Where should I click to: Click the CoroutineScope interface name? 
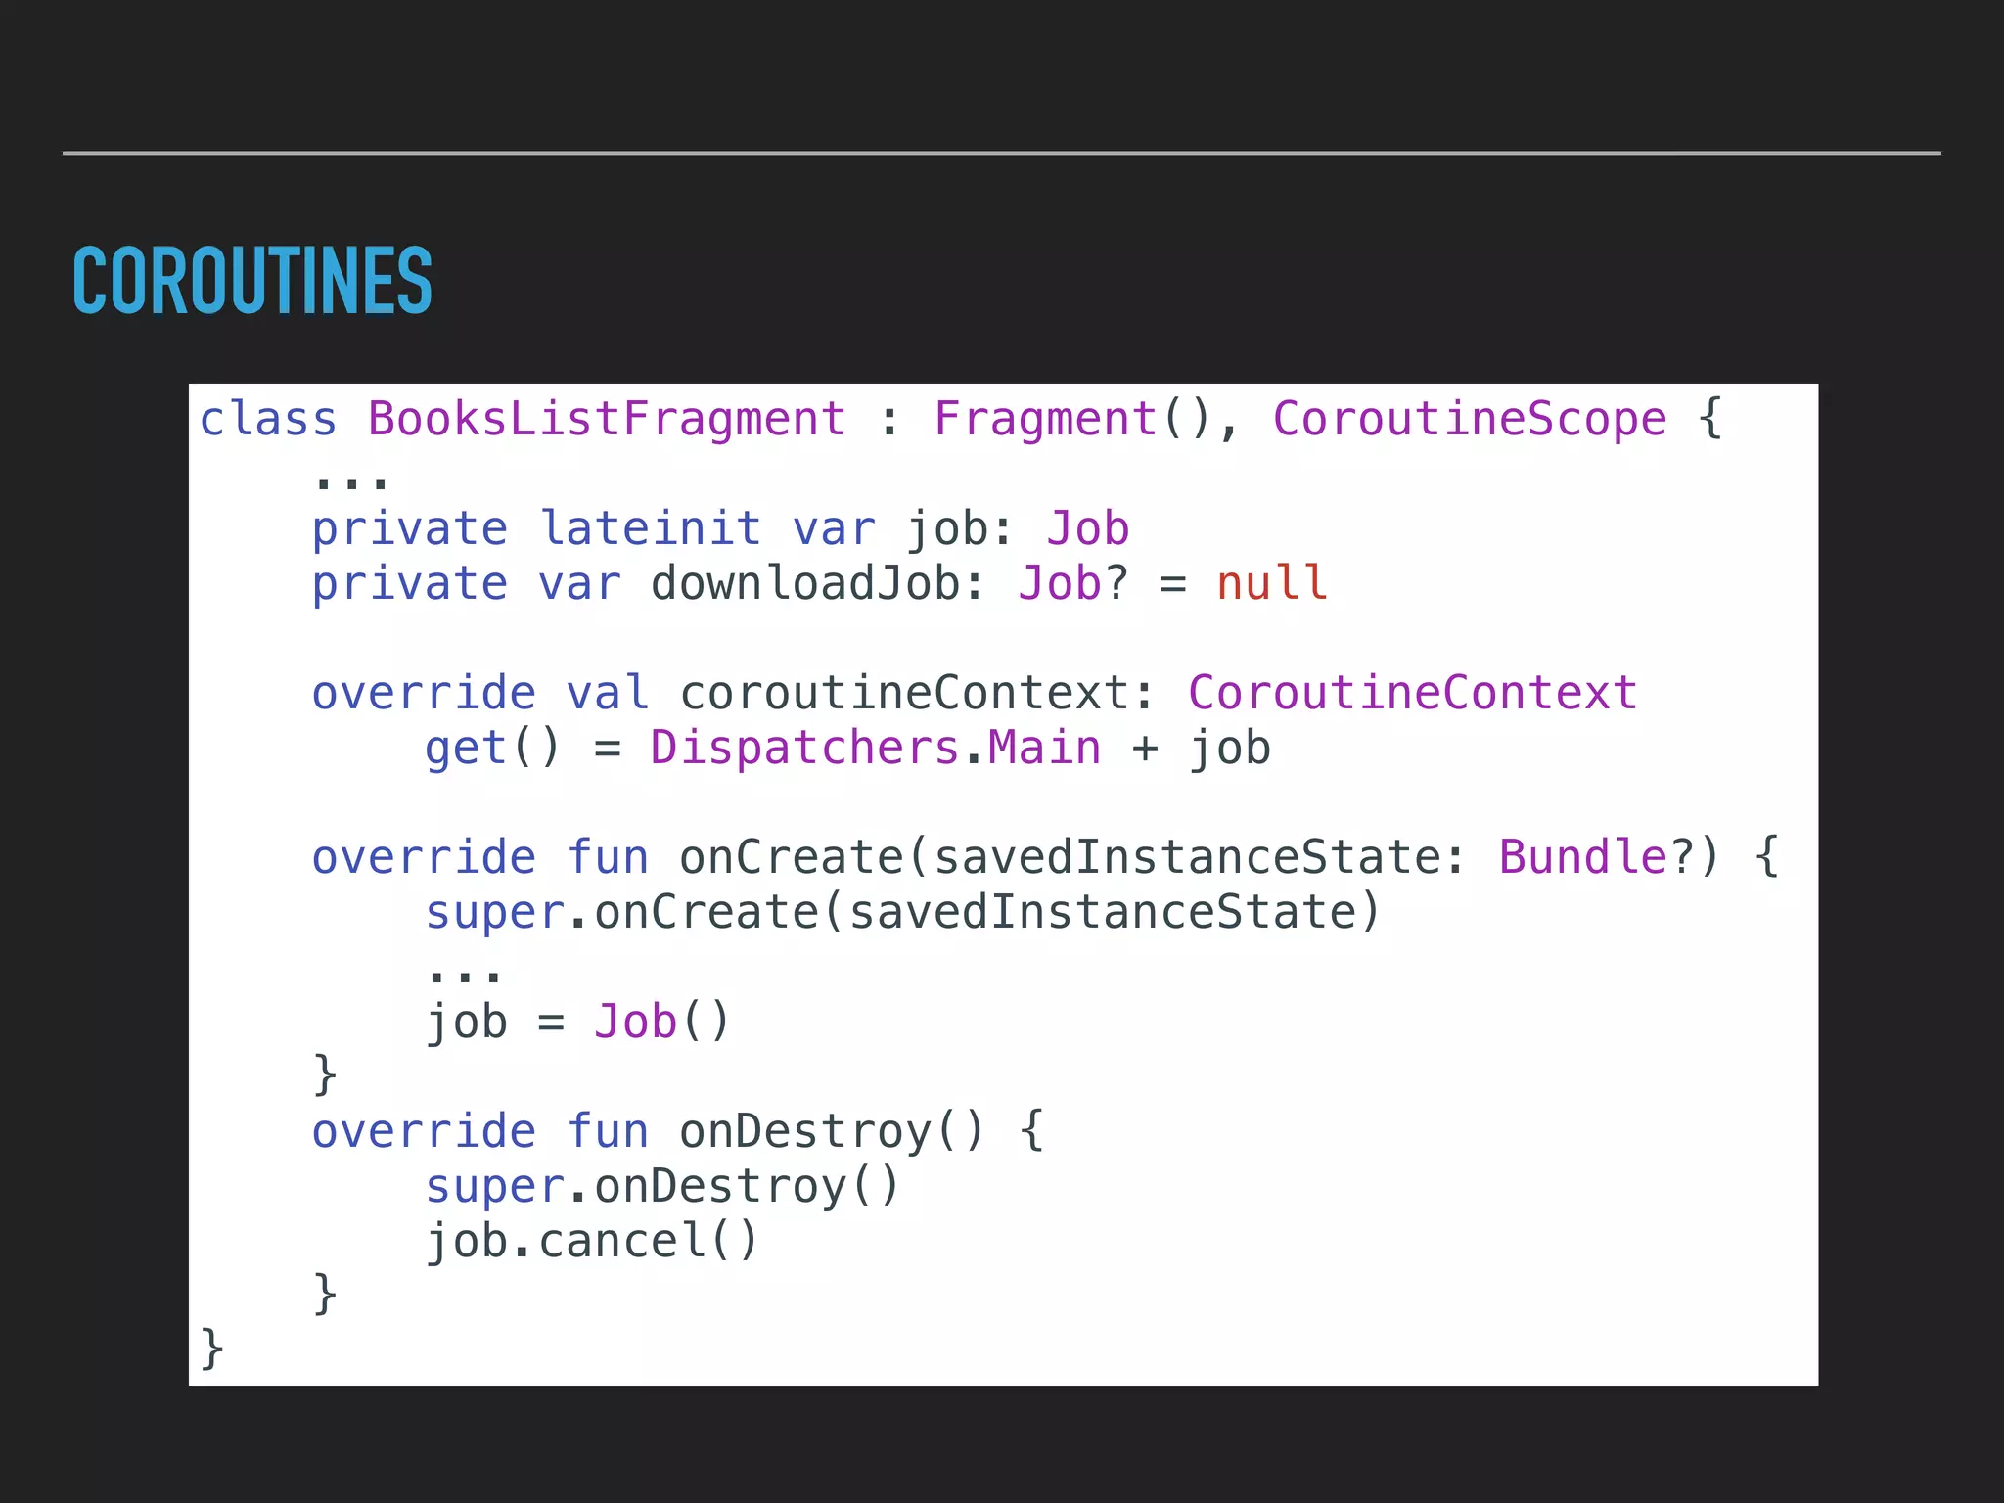pyautogui.click(x=1469, y=420)
